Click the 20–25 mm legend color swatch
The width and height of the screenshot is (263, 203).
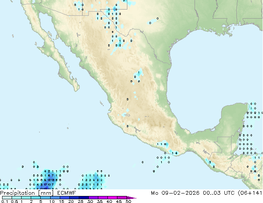(x=74, y=198)
